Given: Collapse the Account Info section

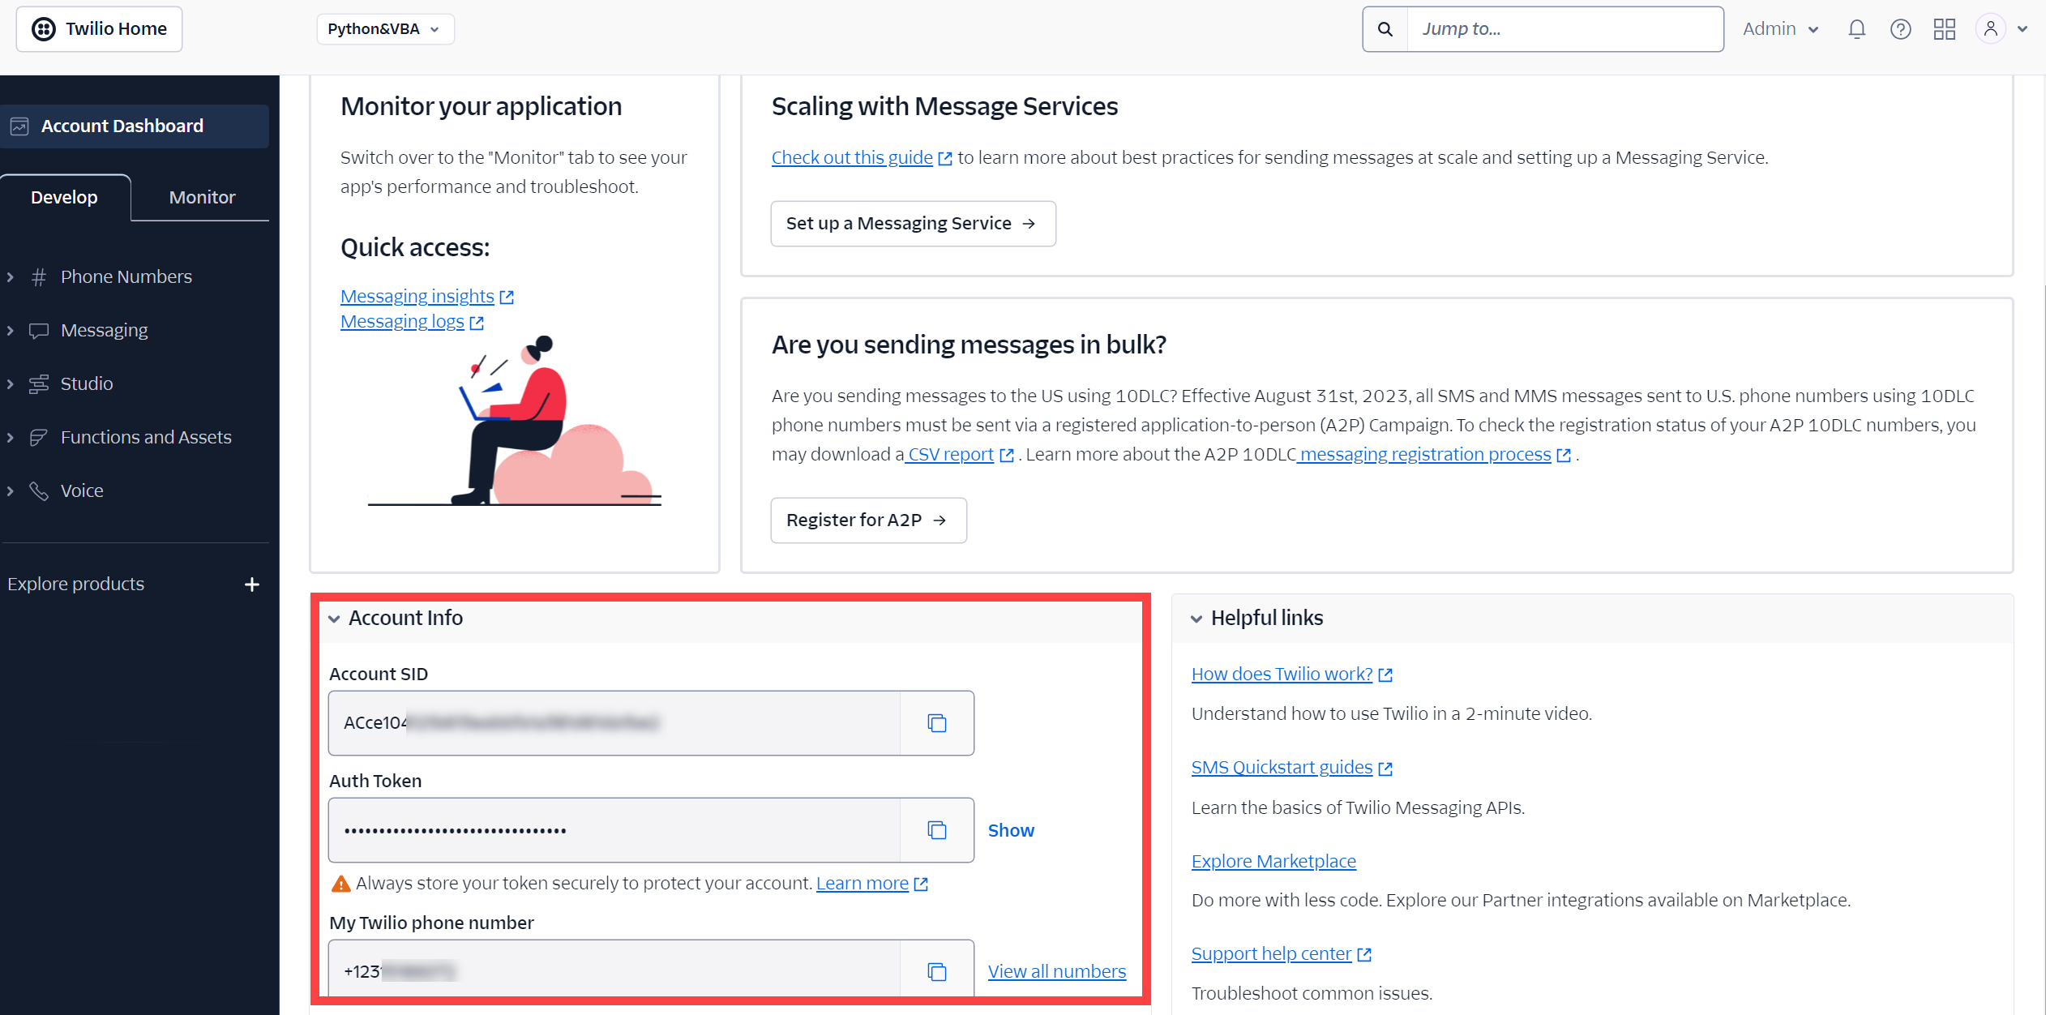Looking at the screenshot, I should coord(334,619).
